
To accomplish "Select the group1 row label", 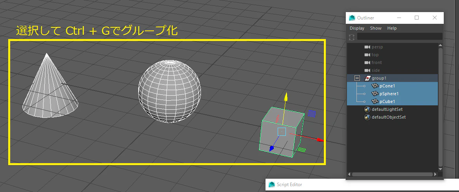I will (x=379, y=78).
